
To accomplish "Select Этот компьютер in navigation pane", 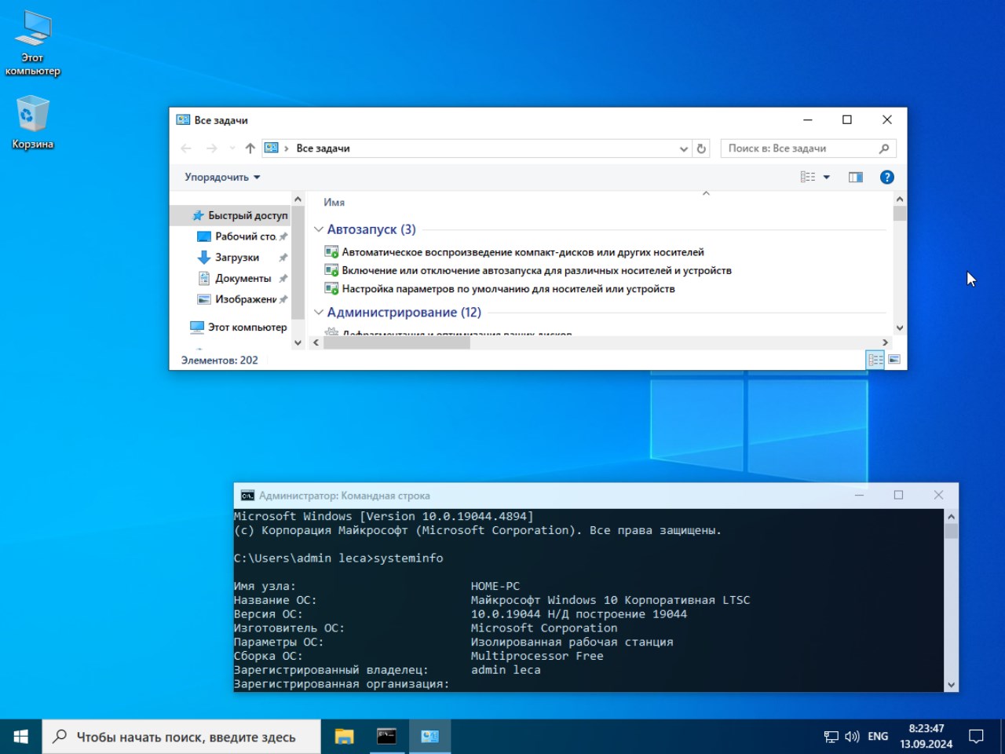I will tap(239, 327).
